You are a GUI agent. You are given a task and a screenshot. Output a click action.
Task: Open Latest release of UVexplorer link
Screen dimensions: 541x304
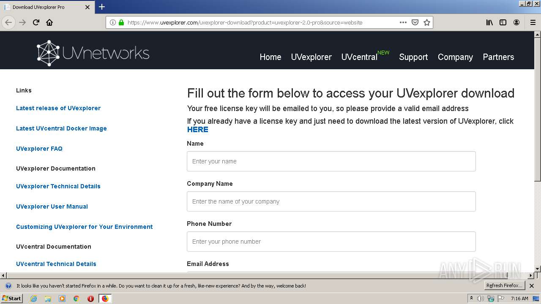(58, 108)
